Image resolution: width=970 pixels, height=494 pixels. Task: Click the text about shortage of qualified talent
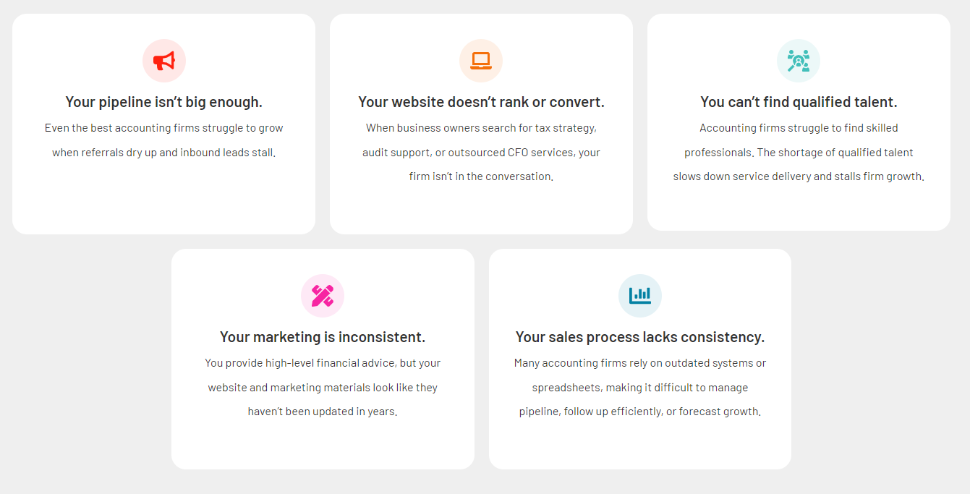tap(799, 153)
